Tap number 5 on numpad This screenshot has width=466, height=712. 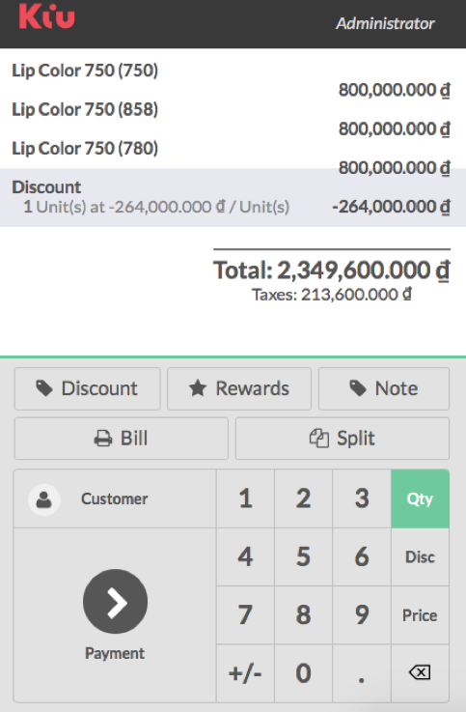click(303, 557)
